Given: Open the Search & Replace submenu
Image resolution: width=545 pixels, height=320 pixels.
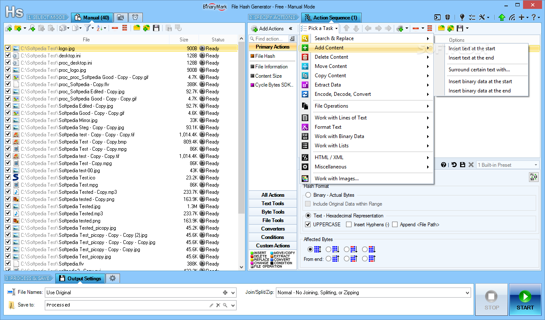Looking at the screenshot, I should pyautogui.click(x=367, y=38).
